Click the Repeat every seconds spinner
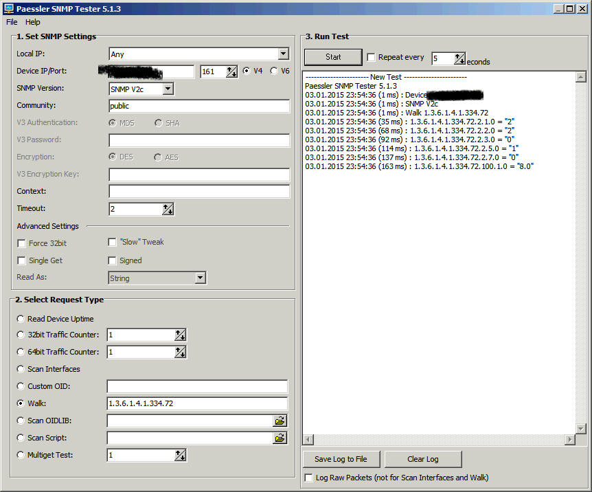This screenshot has height=492, width=592. click(x=459, y=58)
